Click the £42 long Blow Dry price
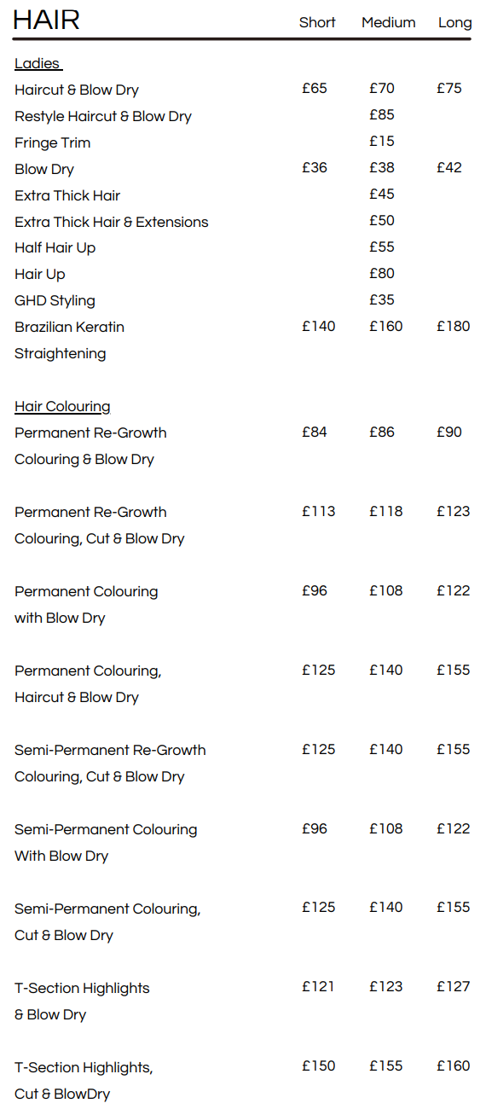The image size is (486, 1109). point(449,167)
